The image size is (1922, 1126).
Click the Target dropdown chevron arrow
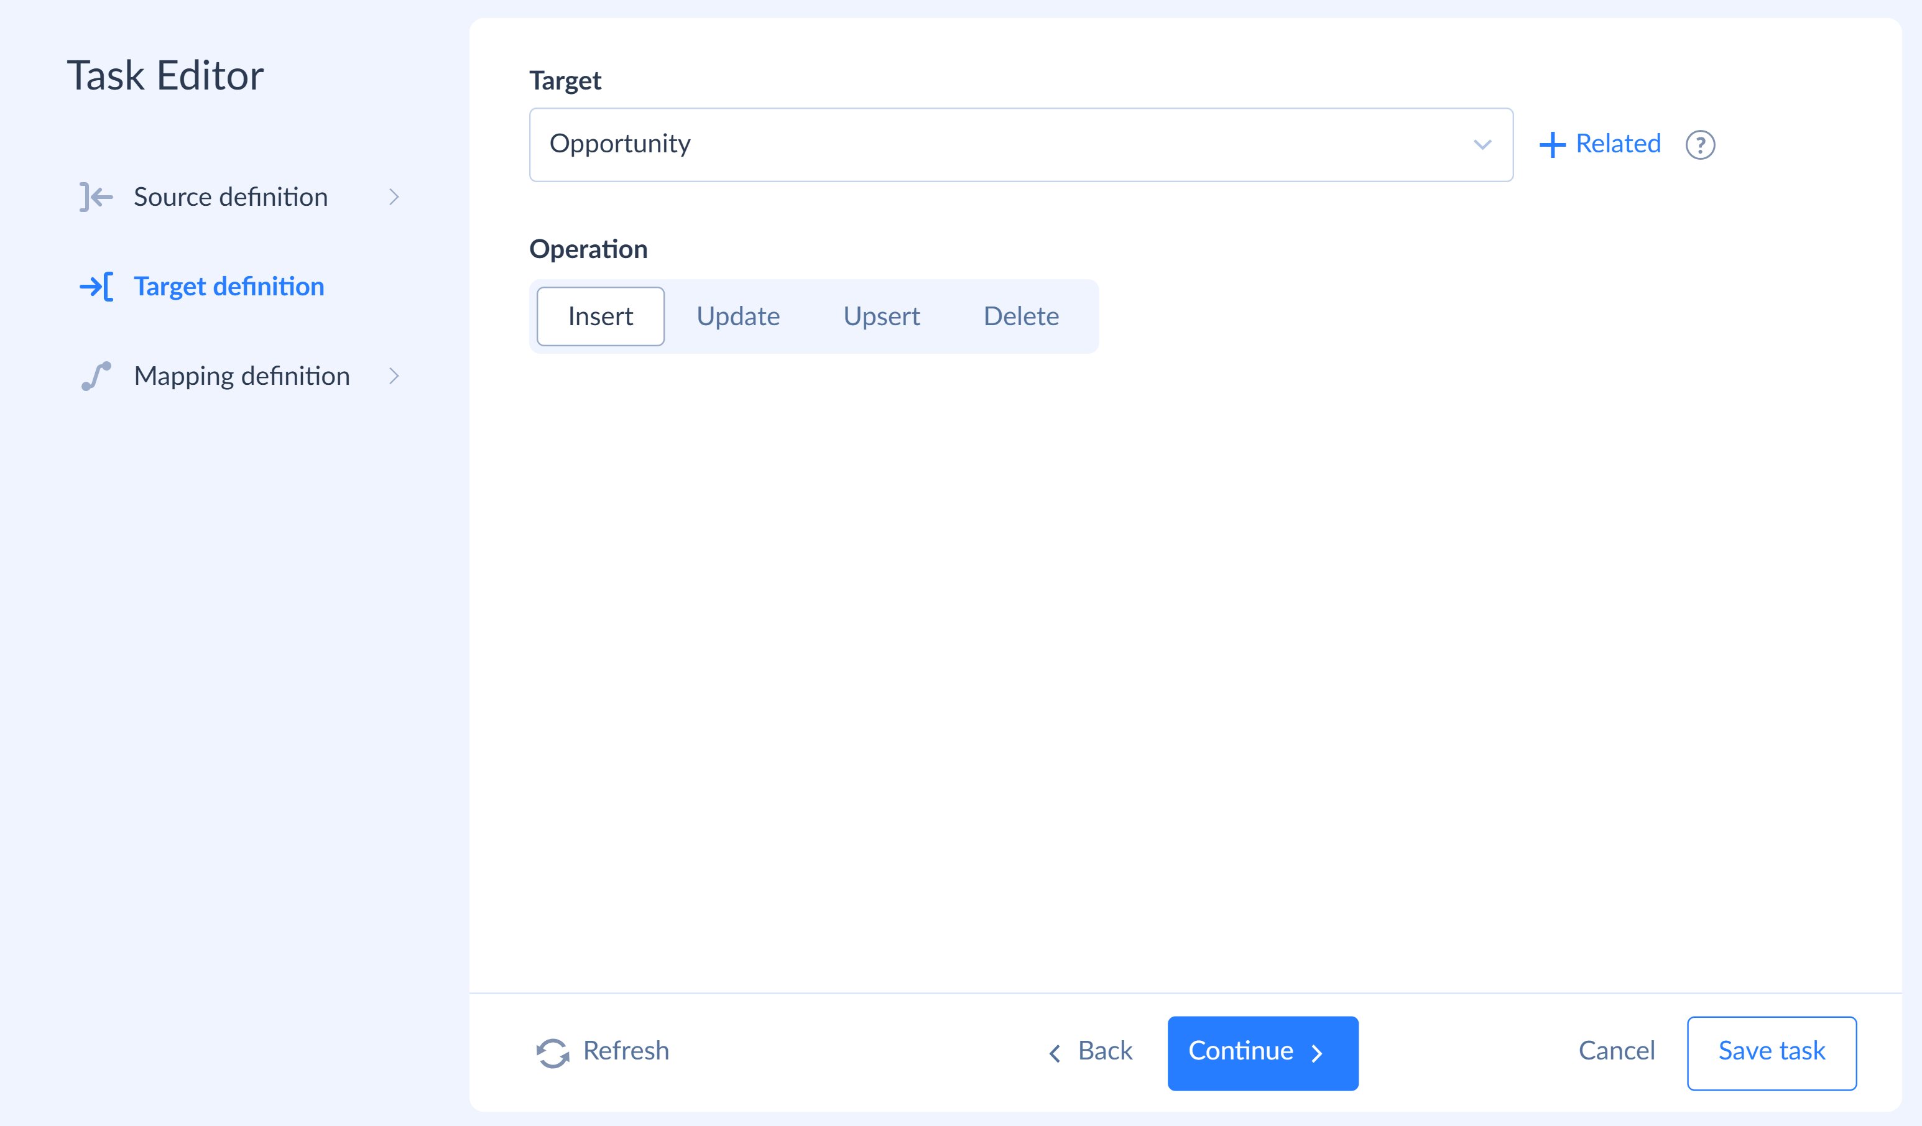point(1482,144)
